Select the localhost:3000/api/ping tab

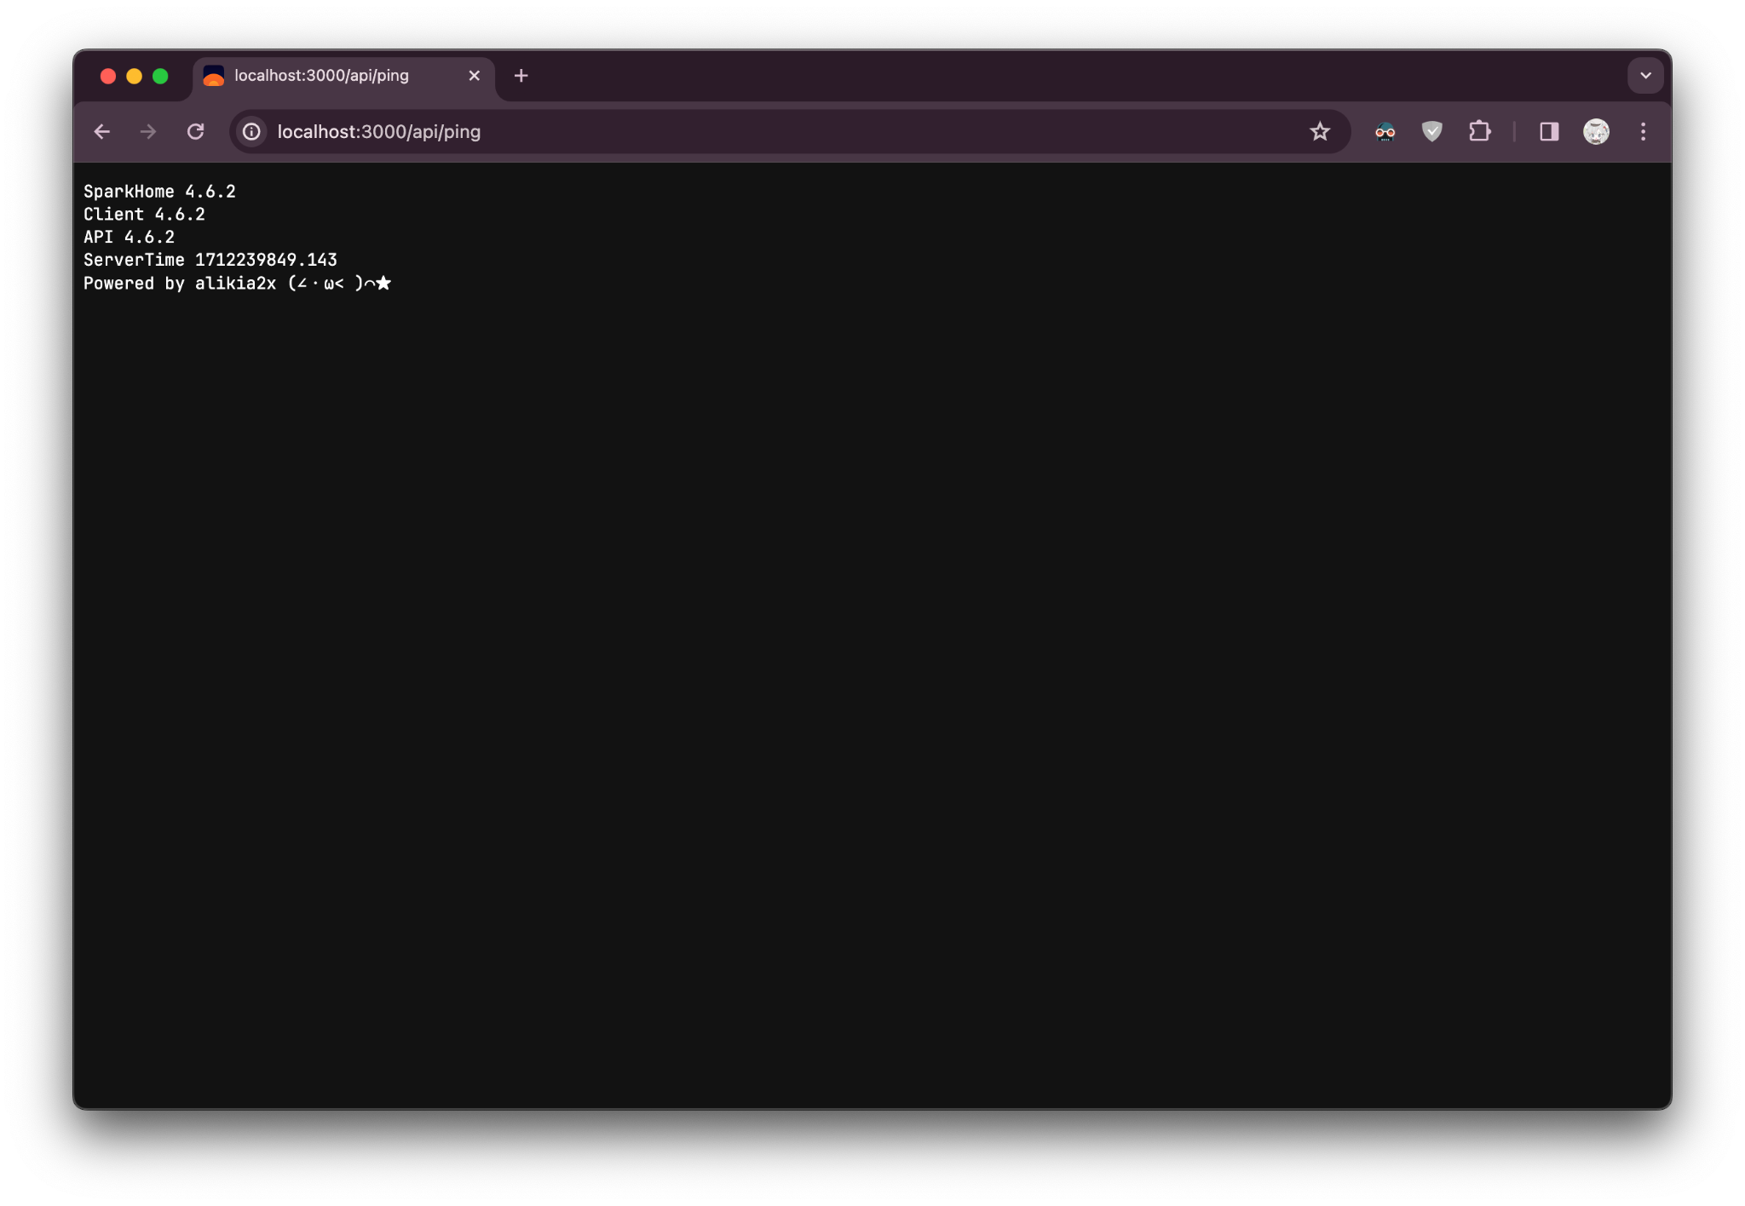(x=321, y=76)
